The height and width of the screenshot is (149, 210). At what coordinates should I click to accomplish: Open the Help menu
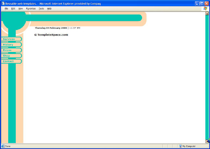tap(49, 9)
